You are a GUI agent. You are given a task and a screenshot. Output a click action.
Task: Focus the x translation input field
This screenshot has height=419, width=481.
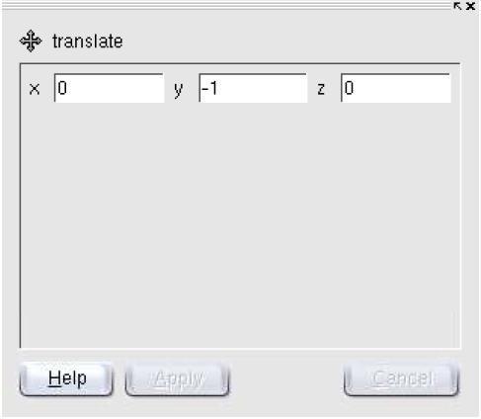click(x=109, y=88)
